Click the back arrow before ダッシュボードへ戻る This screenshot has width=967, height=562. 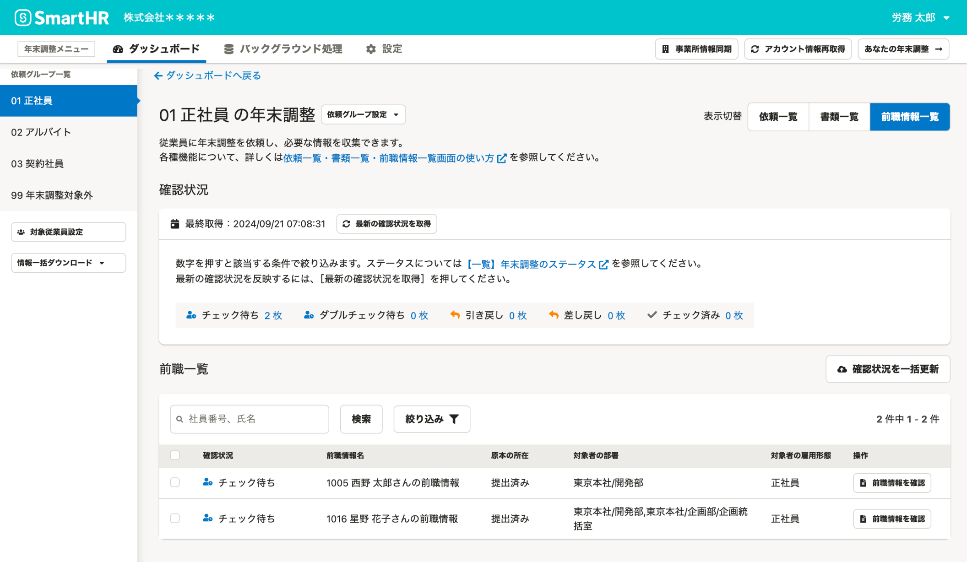tap(158, 76)
